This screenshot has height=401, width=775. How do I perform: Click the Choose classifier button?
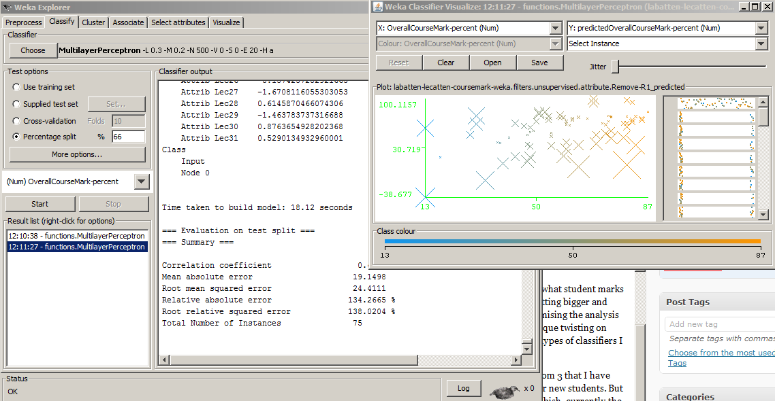coord(33,50)
